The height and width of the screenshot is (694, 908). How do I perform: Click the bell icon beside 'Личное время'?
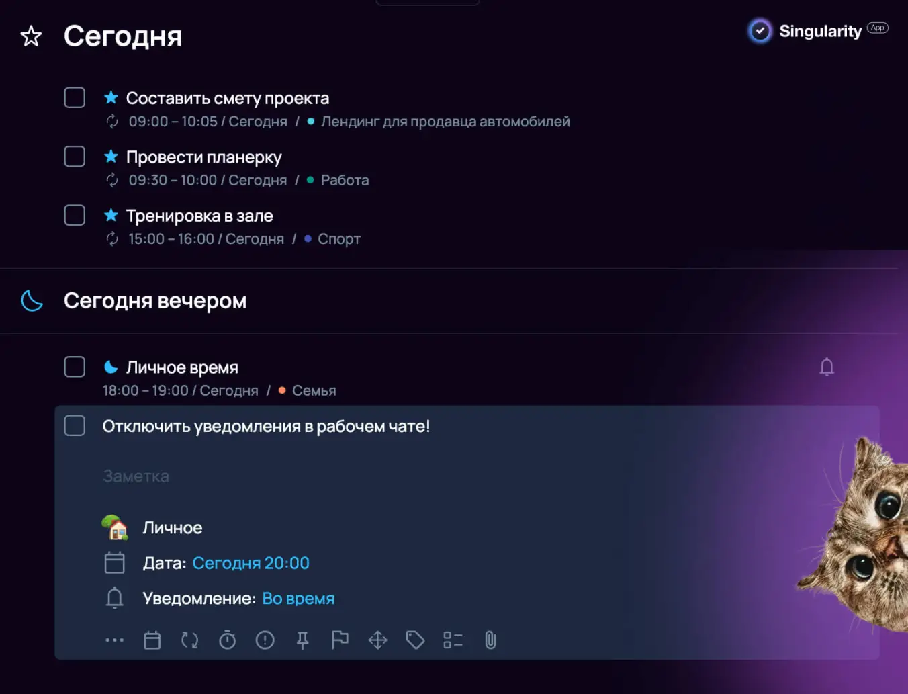[x=827, y=367]
